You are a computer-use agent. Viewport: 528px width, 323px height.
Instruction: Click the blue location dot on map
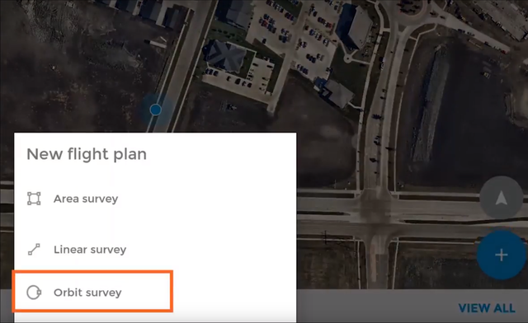tap(156, 110)
